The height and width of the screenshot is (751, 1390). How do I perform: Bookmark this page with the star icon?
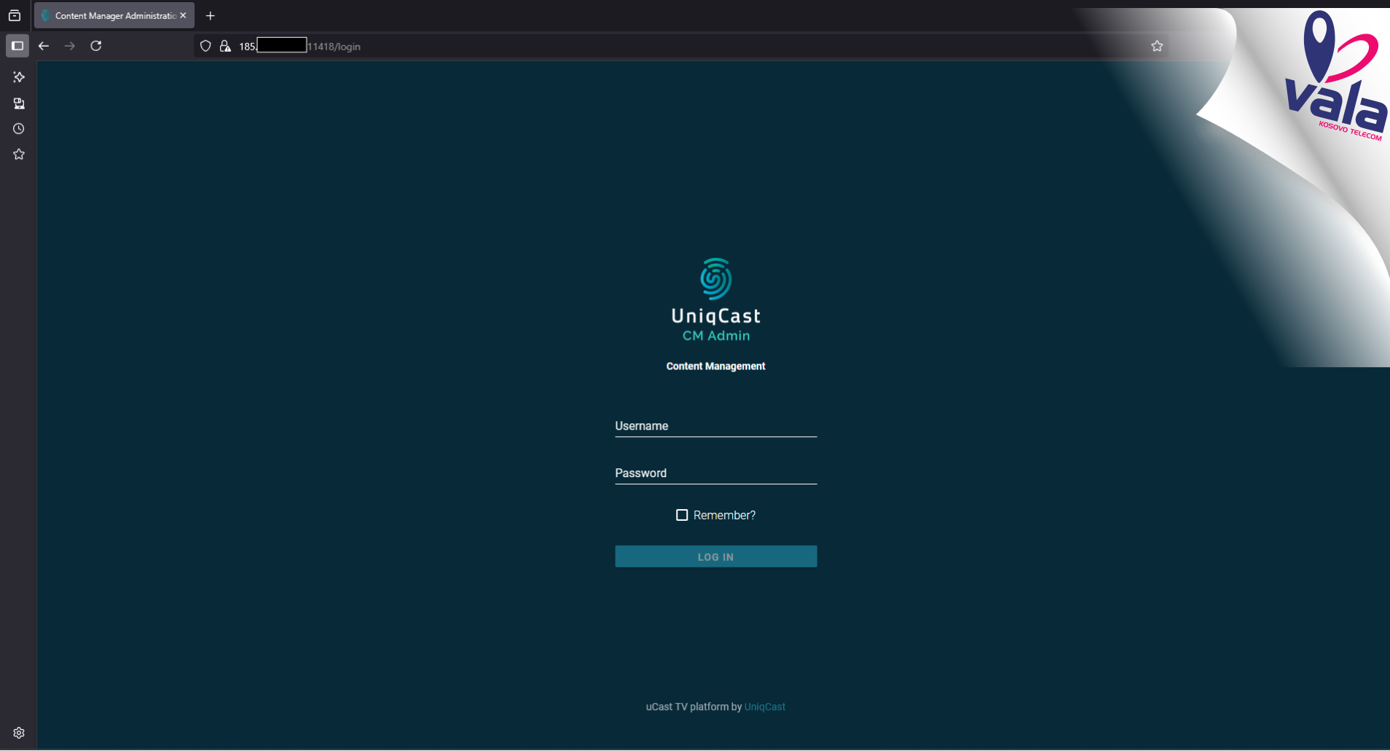pos(1157,46)
